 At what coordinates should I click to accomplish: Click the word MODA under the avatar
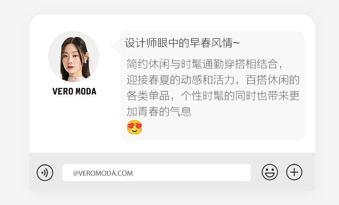(86, 91)
